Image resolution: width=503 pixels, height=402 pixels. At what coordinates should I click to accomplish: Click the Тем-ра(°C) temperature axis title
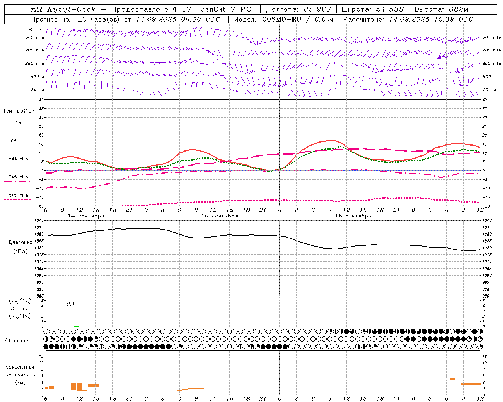click(x=18, y=111)
